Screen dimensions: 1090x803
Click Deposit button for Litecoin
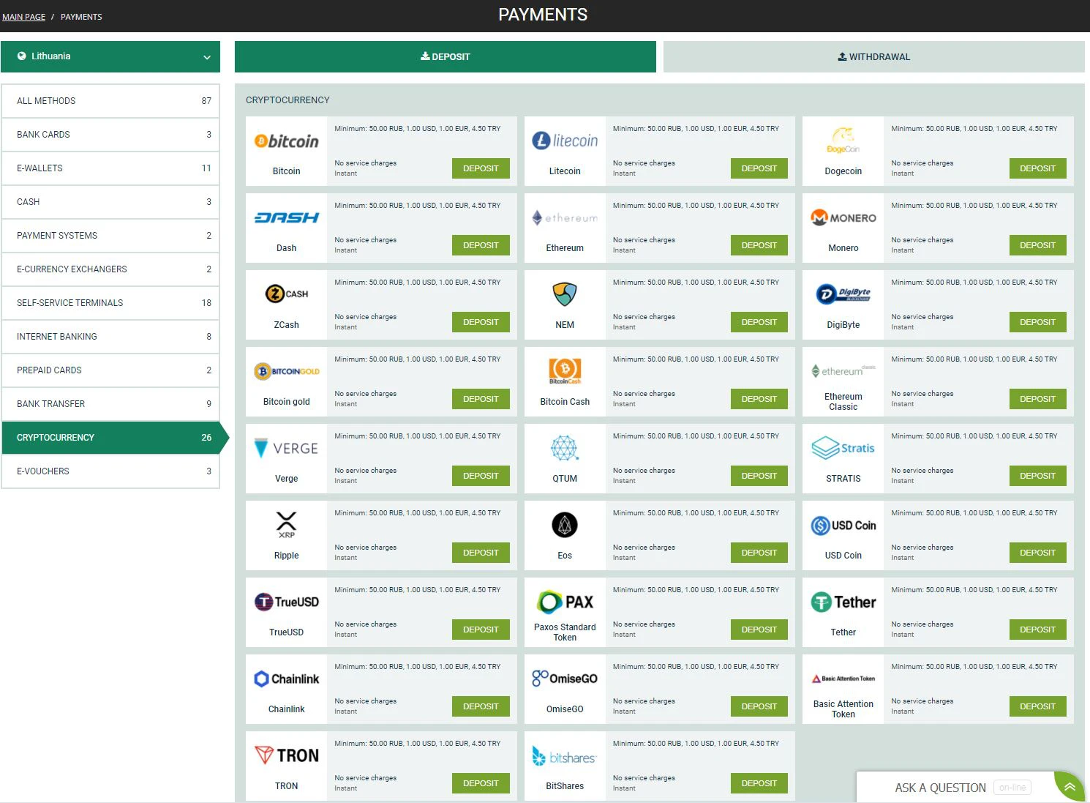click(x=759, y=168)
